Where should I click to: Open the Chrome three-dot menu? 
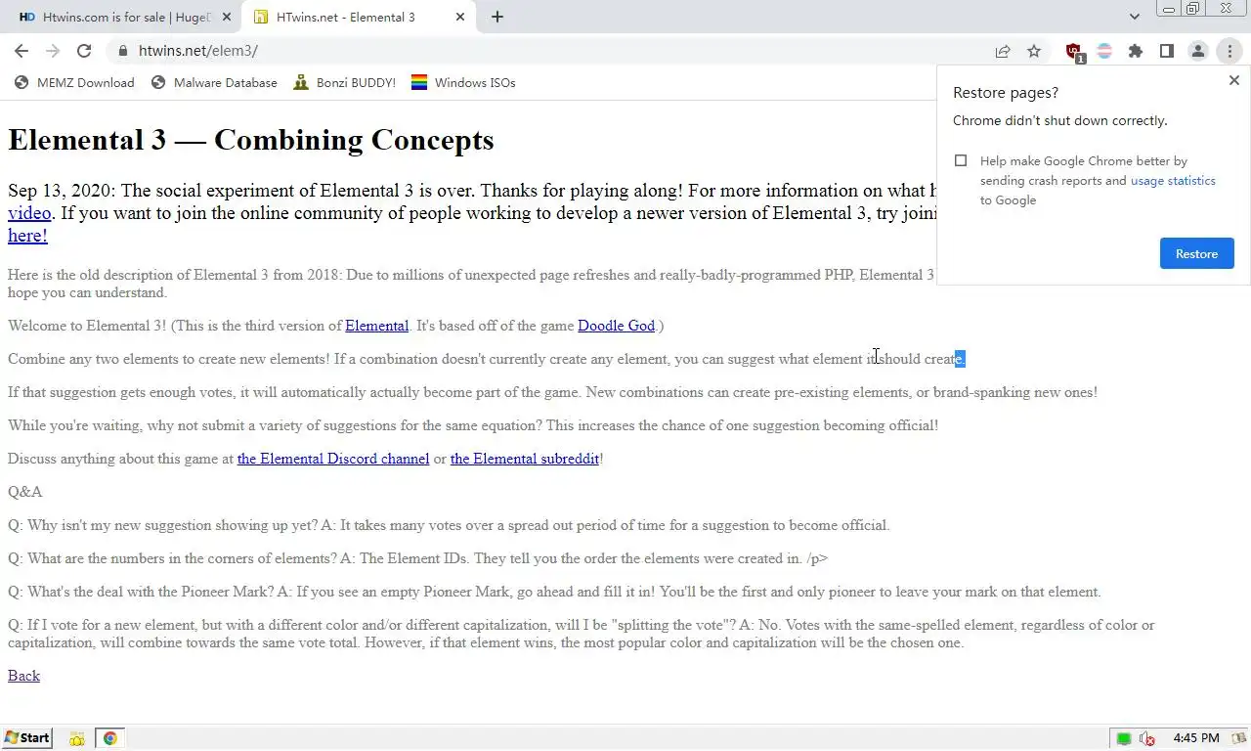pos(1229,51)
